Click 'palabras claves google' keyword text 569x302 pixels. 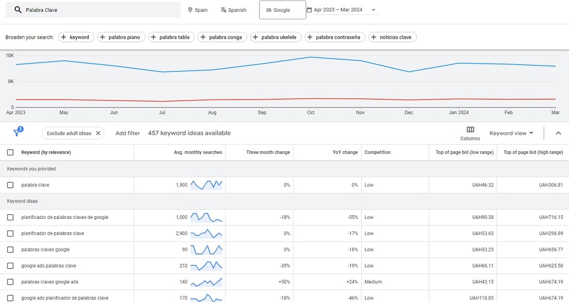[x=46, y=249]
